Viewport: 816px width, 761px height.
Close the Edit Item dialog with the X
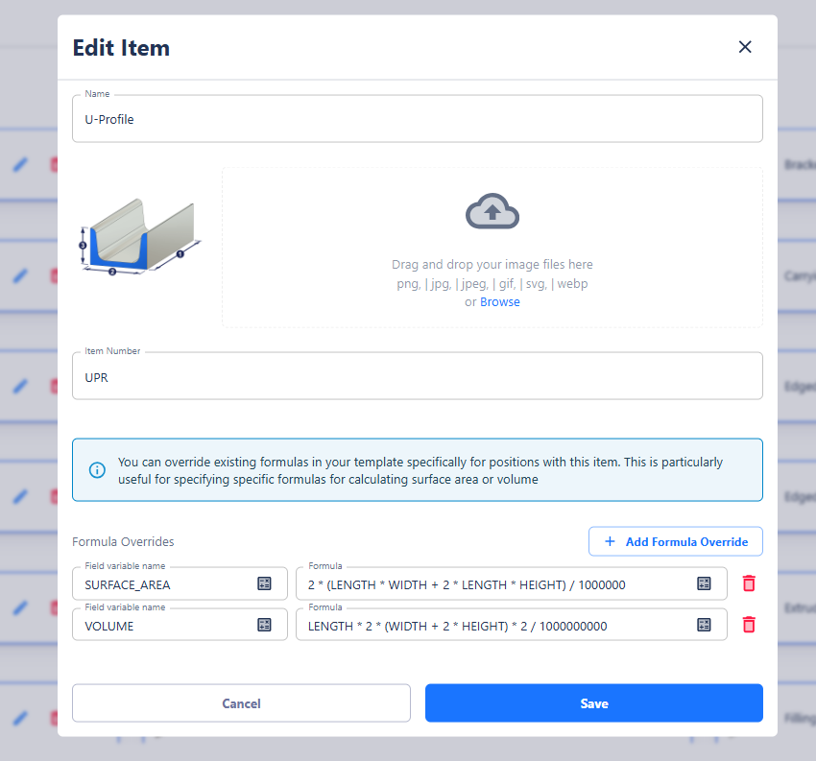(x=744, y=47)
